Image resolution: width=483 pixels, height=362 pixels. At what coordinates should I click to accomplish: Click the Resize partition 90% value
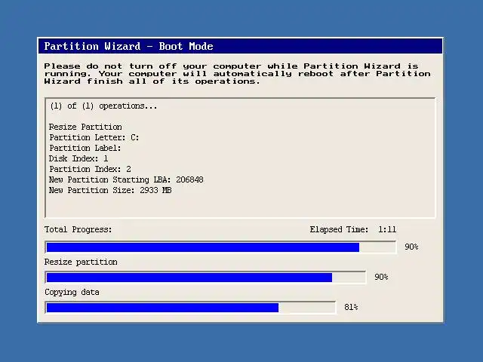point(381,277)
